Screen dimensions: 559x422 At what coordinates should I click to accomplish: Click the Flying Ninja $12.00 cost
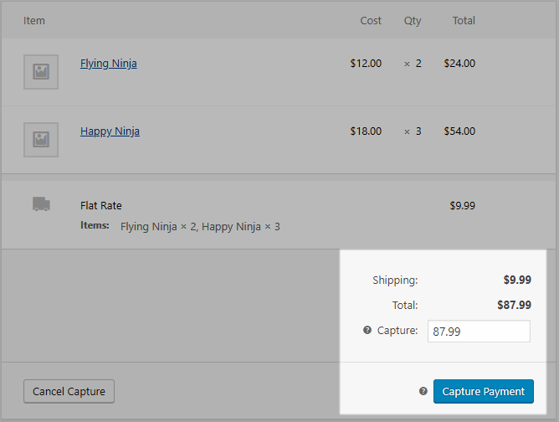[x=366, y=64]
